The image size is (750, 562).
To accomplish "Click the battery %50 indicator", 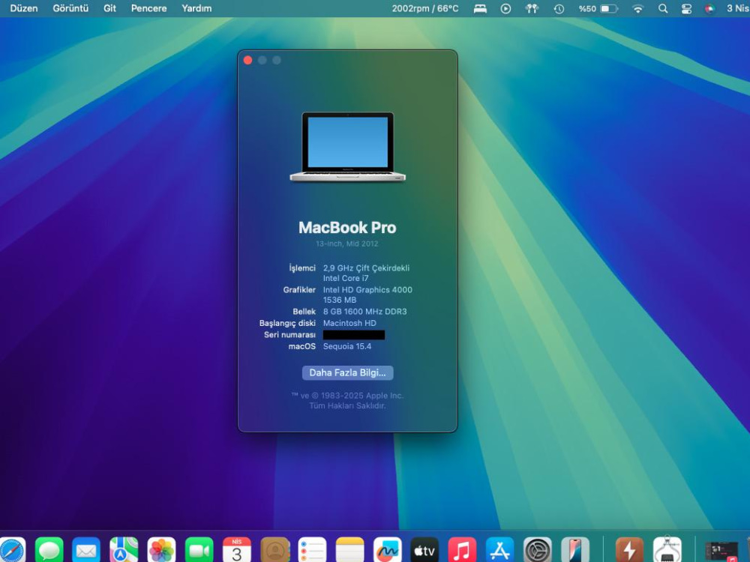I will tap(598, 8).
